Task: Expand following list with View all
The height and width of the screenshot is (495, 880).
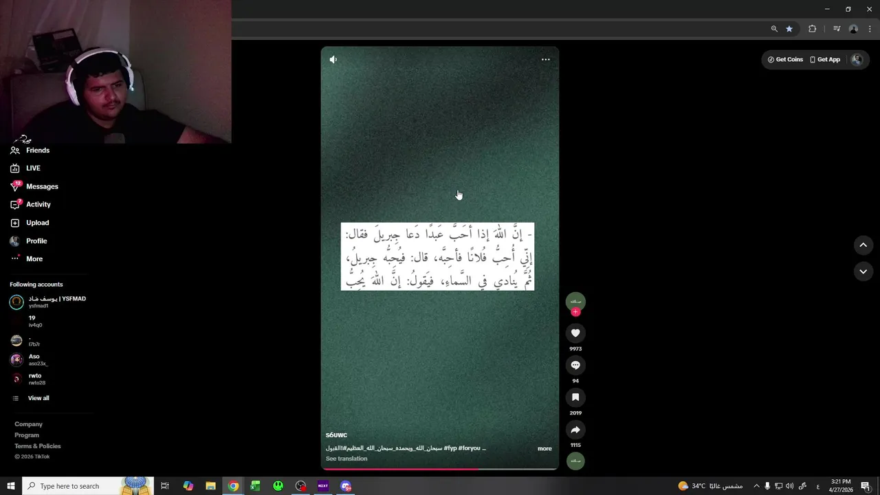Action: click(31, 398)
